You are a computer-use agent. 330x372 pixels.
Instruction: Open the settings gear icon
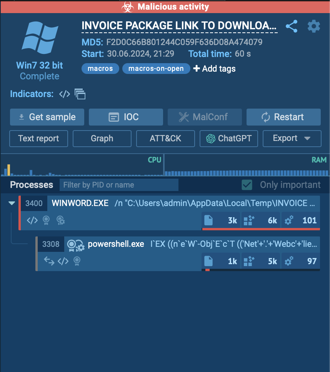(x=314, y=26)
